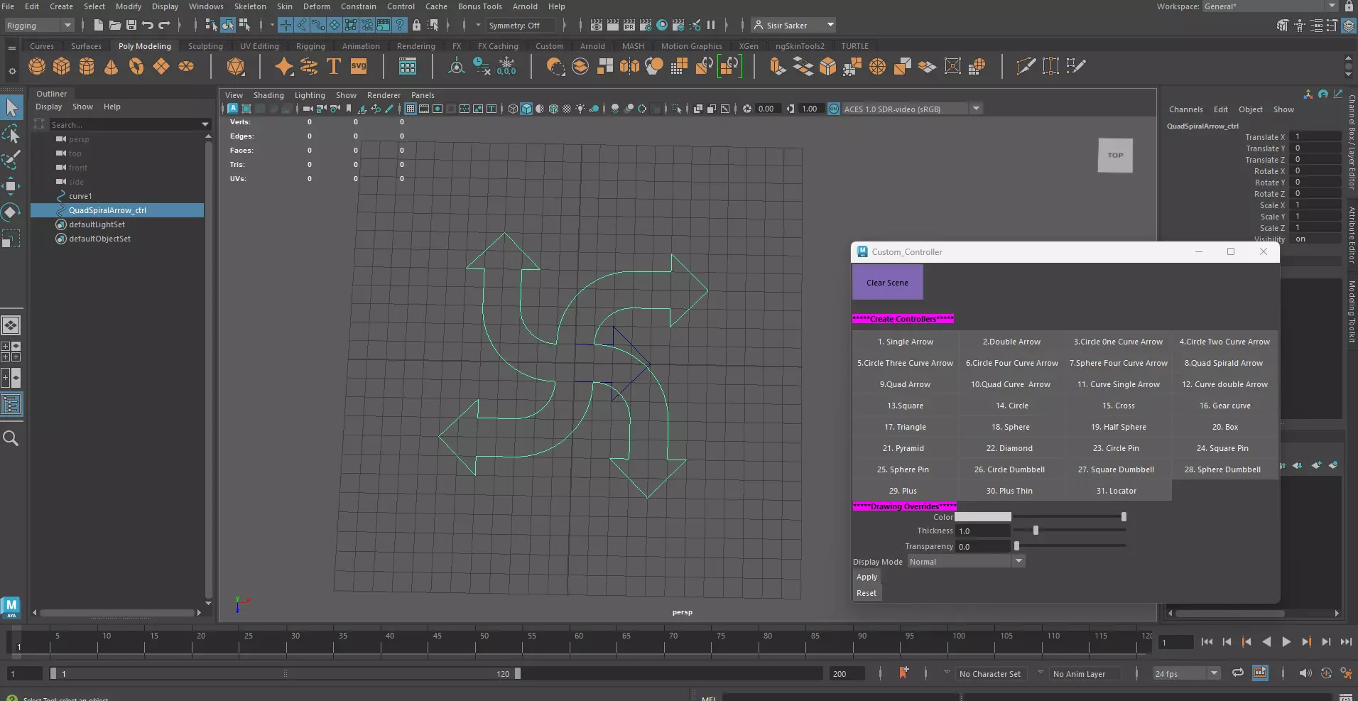Open the Skeleton menu
Image resolution: width=1358 pixels, height=701 pixels.
[250, 6]
